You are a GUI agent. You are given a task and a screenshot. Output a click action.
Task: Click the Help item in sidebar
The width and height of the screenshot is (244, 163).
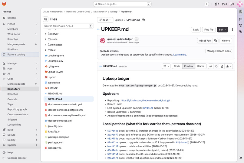point(20,152)
